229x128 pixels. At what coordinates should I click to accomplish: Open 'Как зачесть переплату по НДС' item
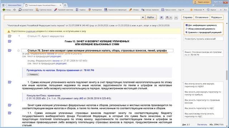point(199,108)
